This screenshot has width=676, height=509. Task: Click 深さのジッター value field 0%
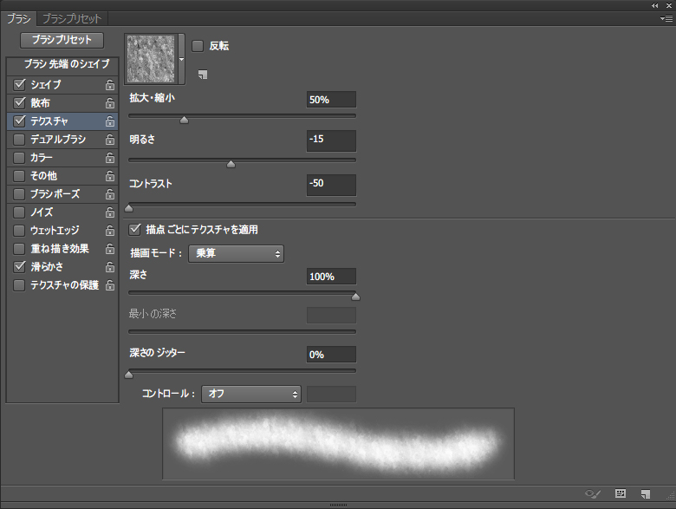click(x=331, y=355)
